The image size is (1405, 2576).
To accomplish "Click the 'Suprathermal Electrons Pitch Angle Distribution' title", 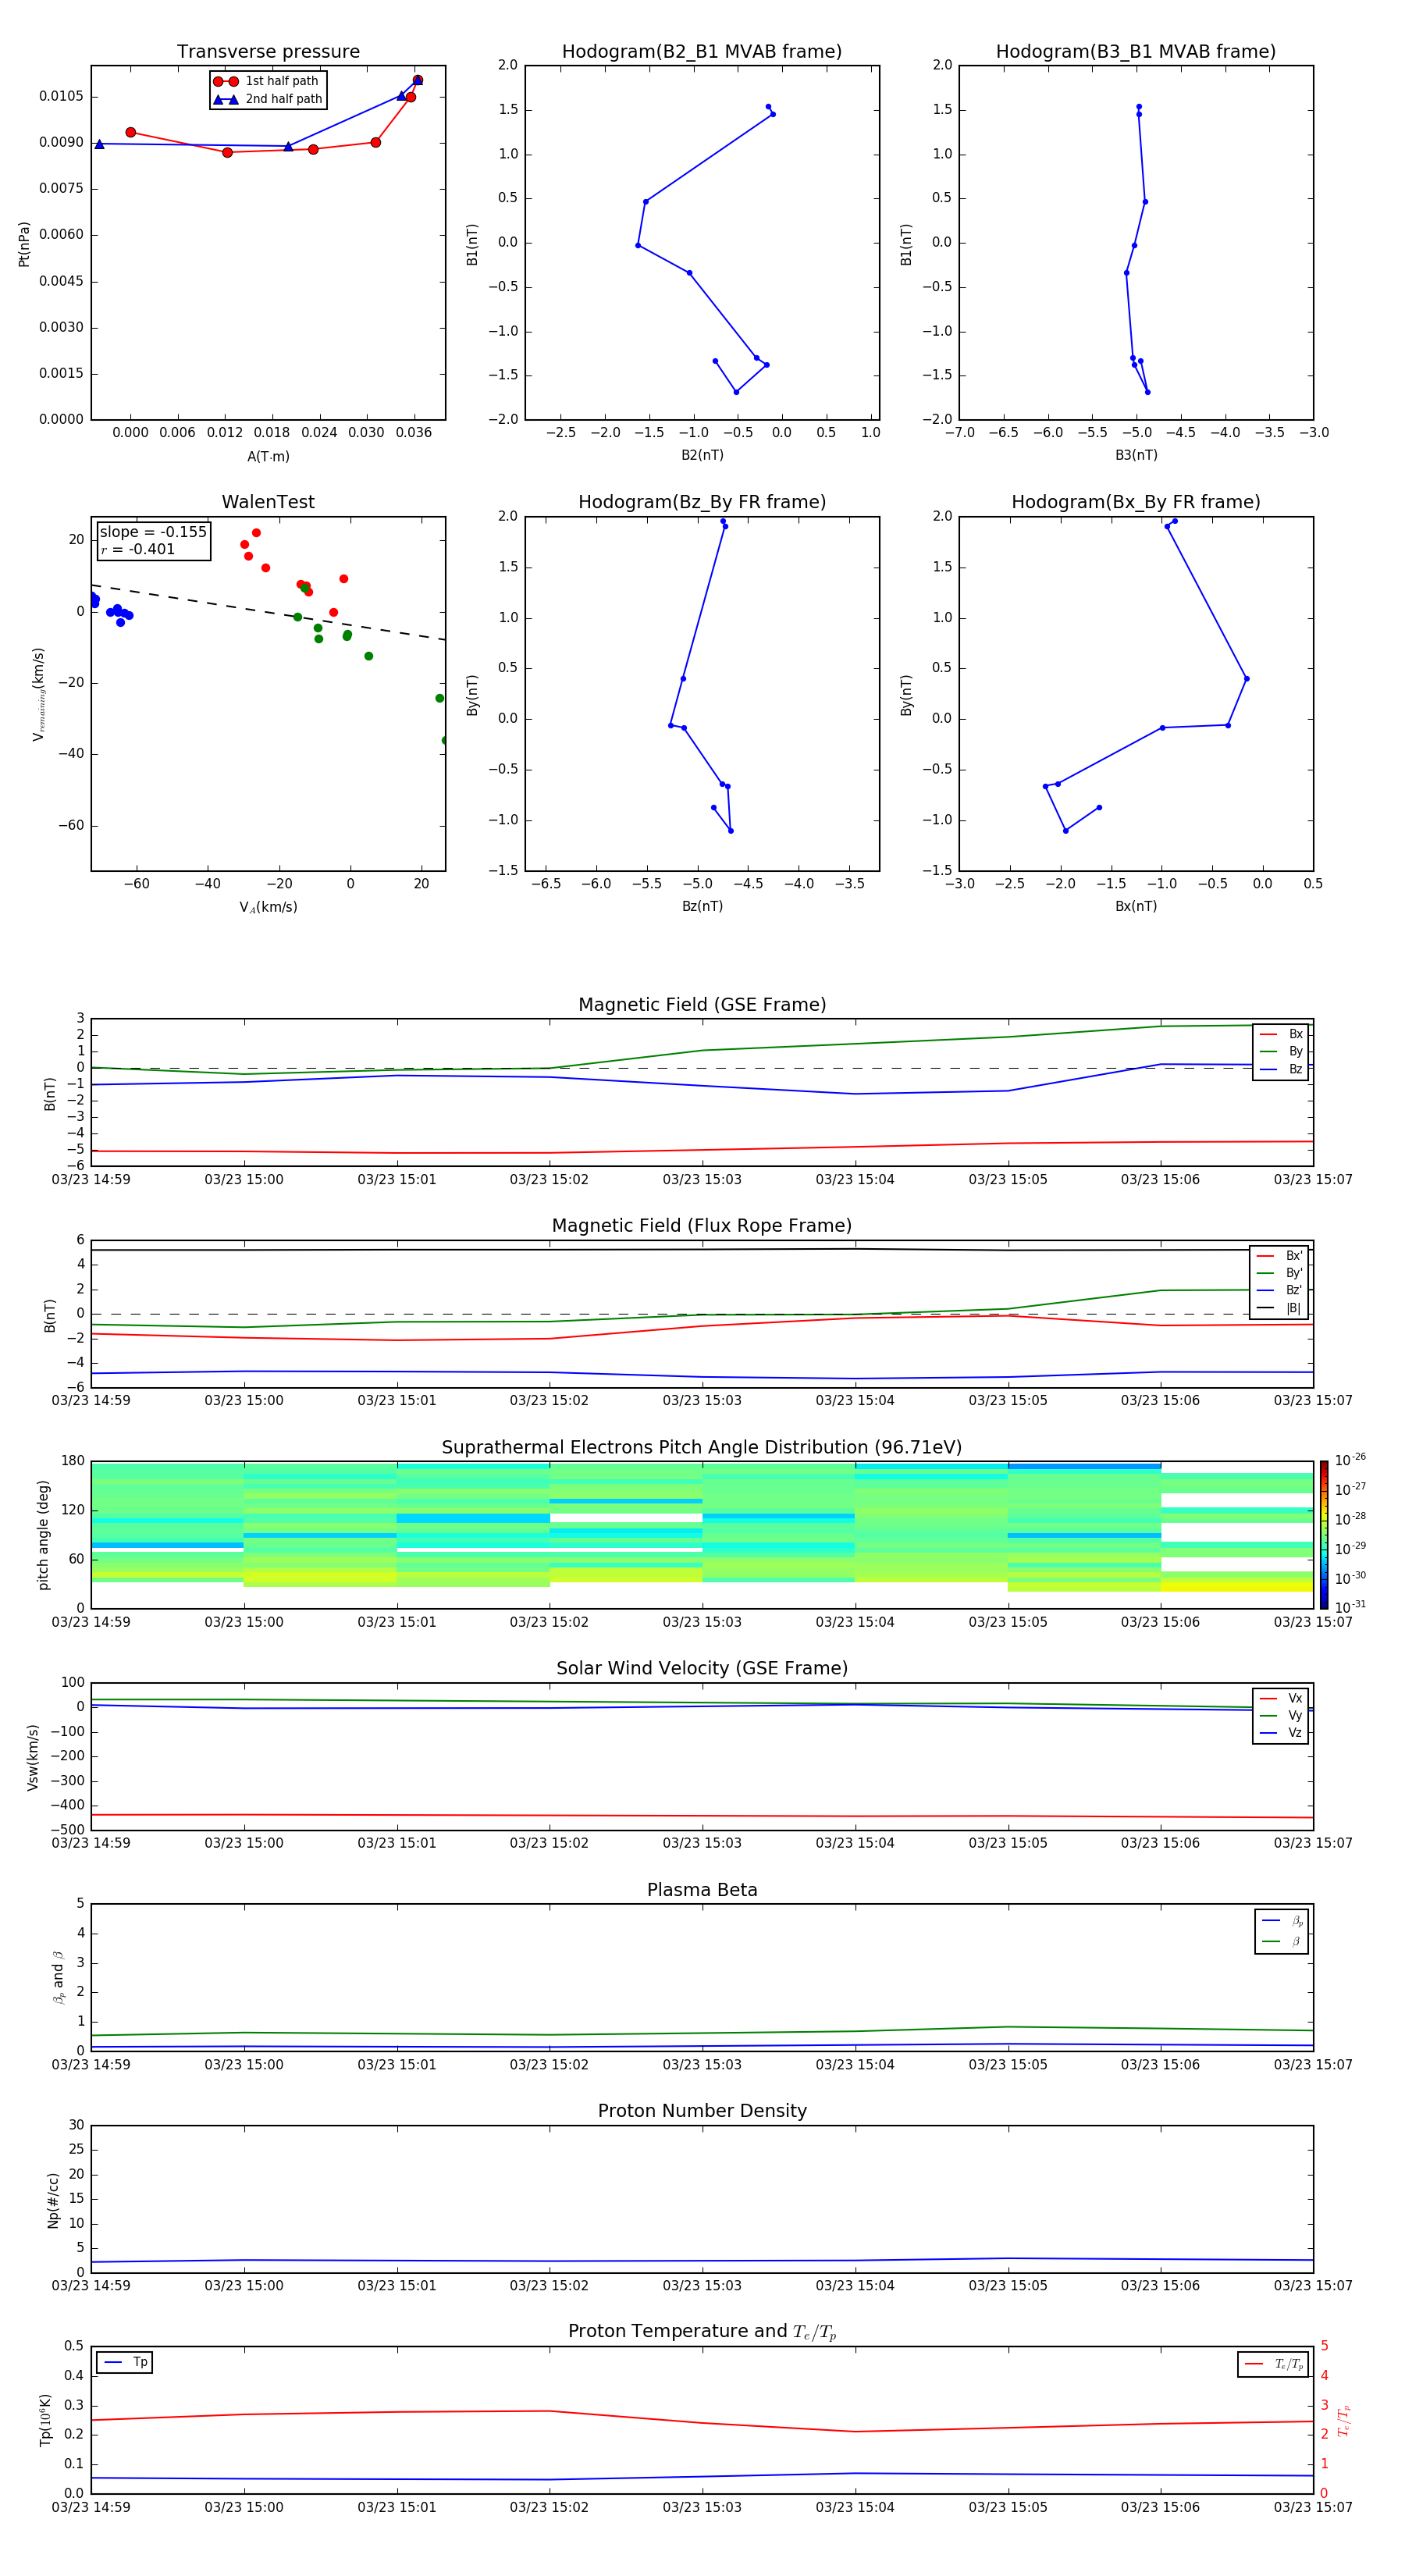I will click(x=702, y=1448).
